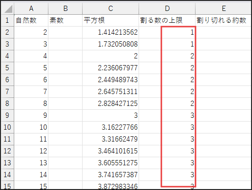Screen dimensions: 252x190
Task: Select column B header
Action: coord(65,9)
